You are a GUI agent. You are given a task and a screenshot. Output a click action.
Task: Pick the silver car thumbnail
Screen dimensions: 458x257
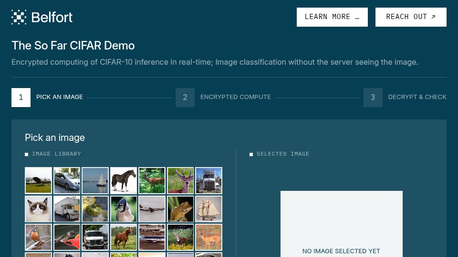pyautogui.click(x=67, y=180)
